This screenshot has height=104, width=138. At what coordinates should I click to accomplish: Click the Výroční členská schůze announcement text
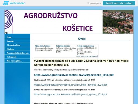81,63
